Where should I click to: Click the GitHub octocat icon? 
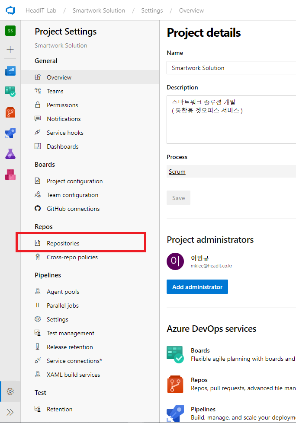click(38, 209)
